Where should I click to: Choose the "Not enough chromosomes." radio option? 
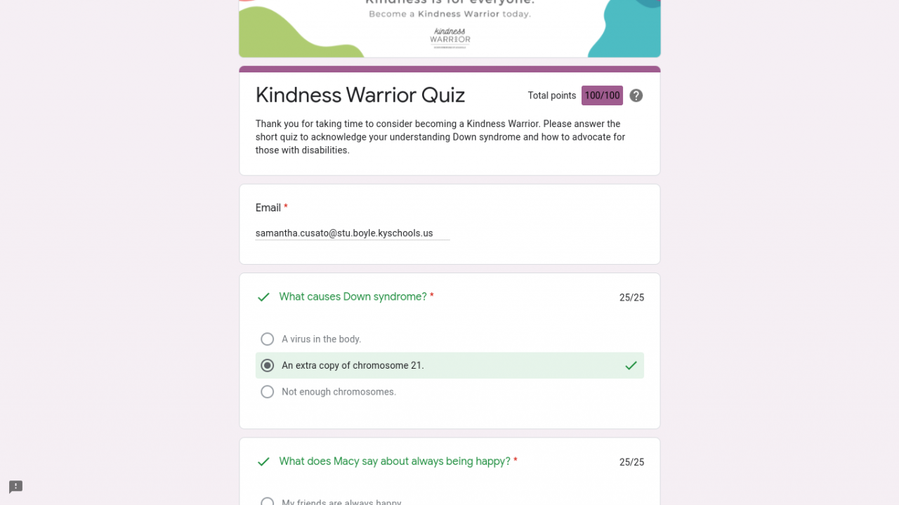click(267, 392)
